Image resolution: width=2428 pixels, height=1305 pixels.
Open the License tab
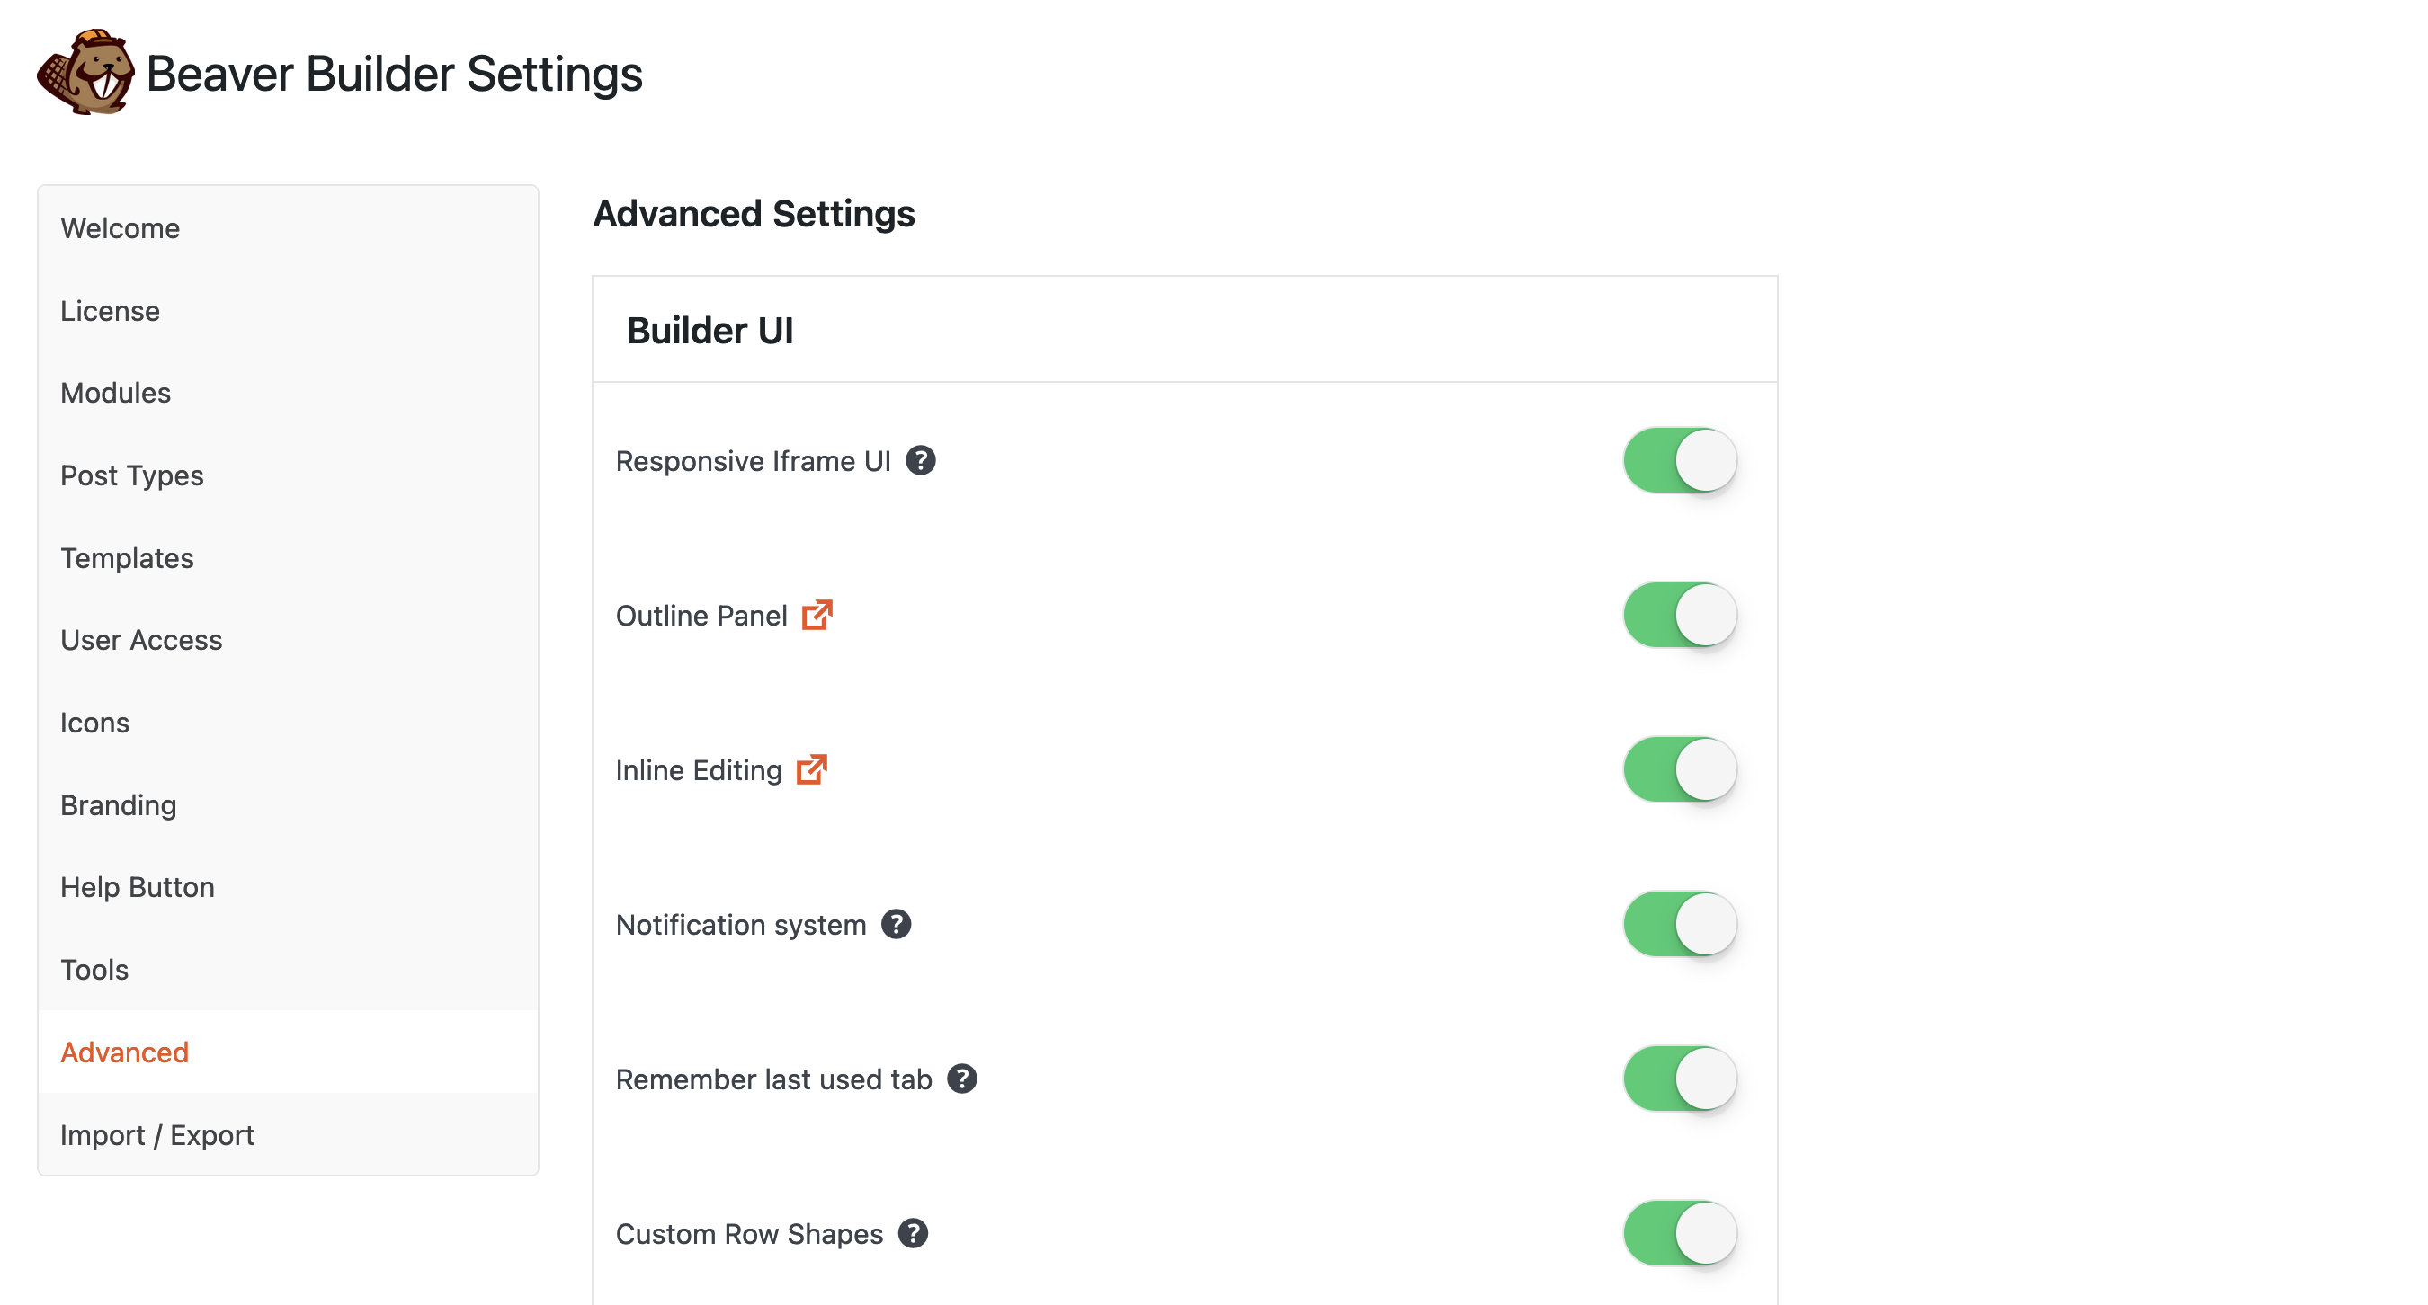pyautogui.click(x=110, y=310)
